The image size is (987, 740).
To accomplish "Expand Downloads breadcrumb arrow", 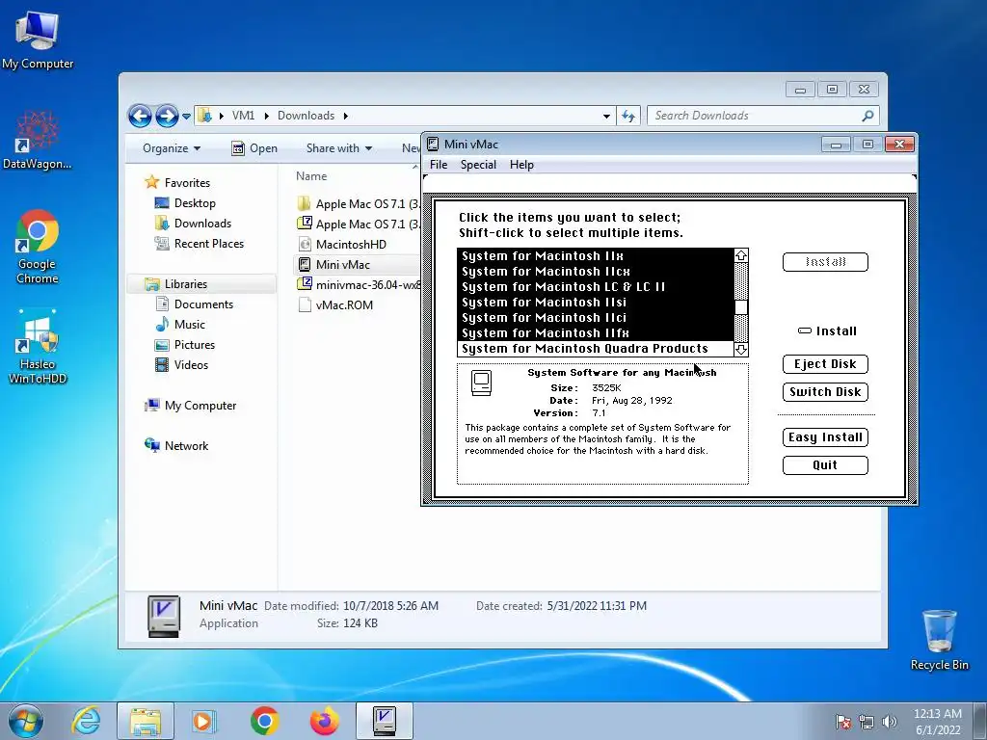I will 346,116.
